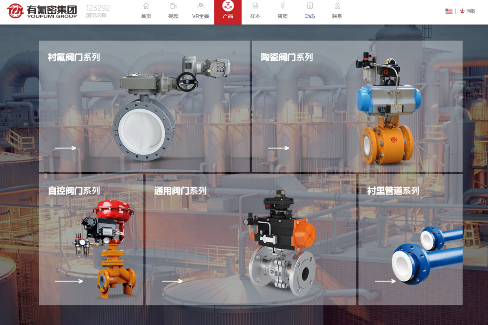Click the 样本 catalog icon

point(255,6)
